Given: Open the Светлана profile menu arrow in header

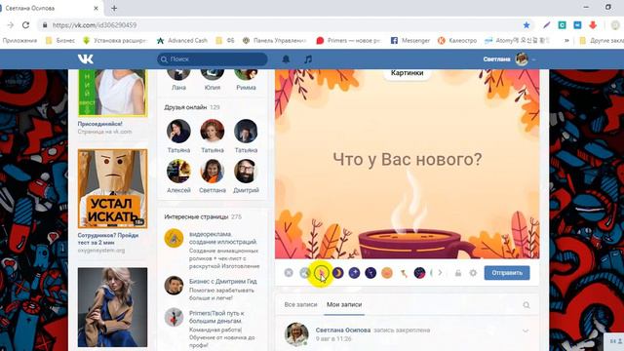Looking at the screenshot, I should tap(533, 59).
